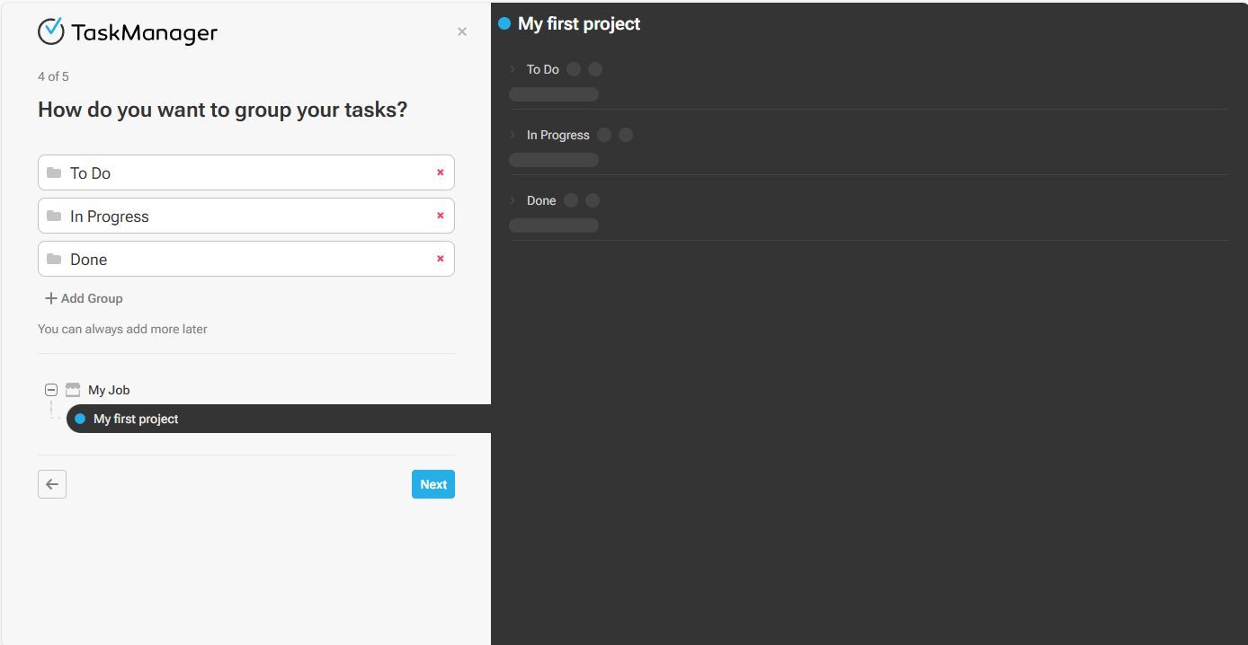Click Add Group to create a group
Viewport: 1248px width, 645px height.
pos(83,298)
